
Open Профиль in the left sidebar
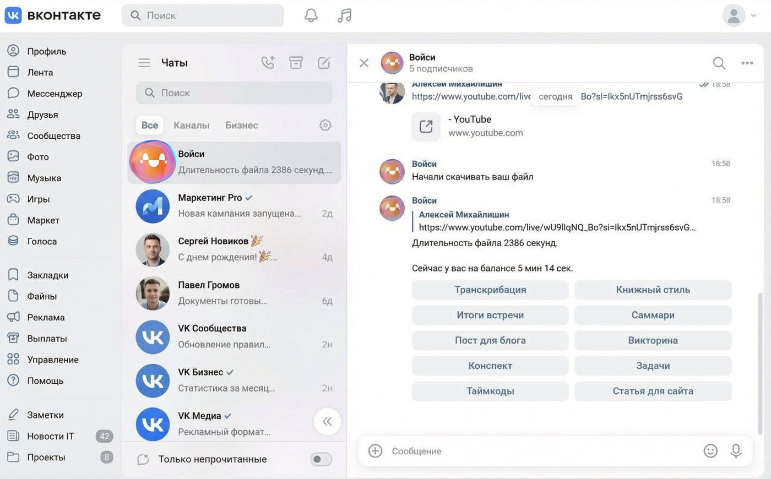[x=37, y=51]
